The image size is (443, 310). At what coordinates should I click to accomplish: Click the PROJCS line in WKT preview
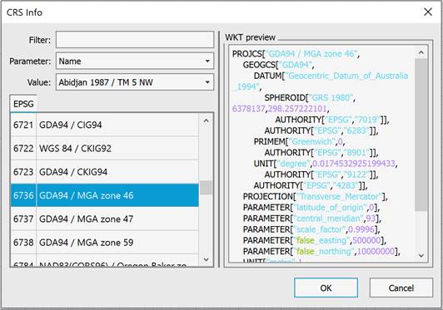[x=296, y=53]
